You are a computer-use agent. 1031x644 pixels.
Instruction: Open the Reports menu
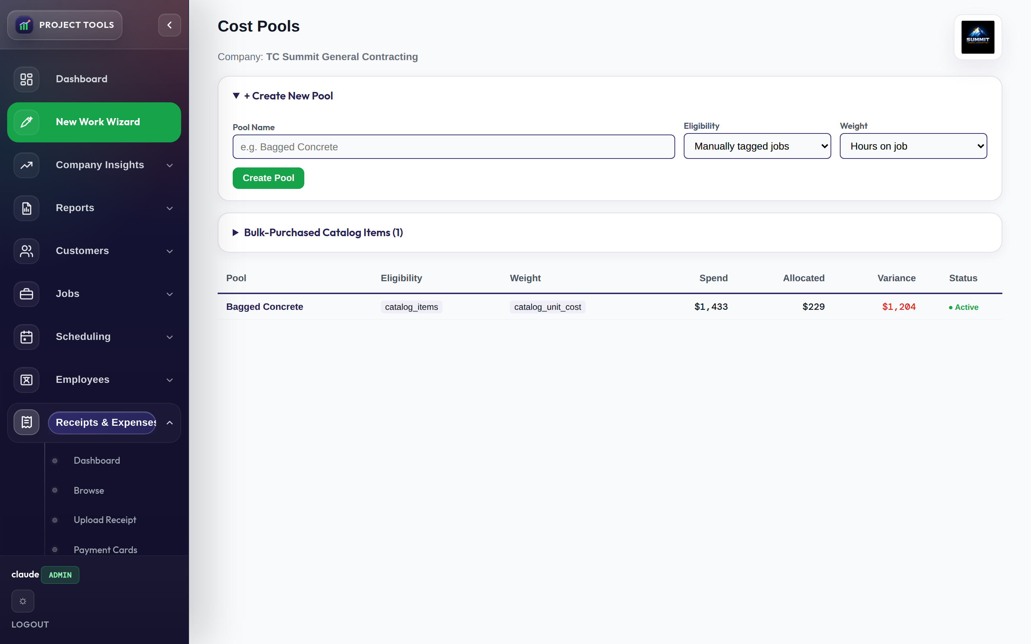coord(94,208)
